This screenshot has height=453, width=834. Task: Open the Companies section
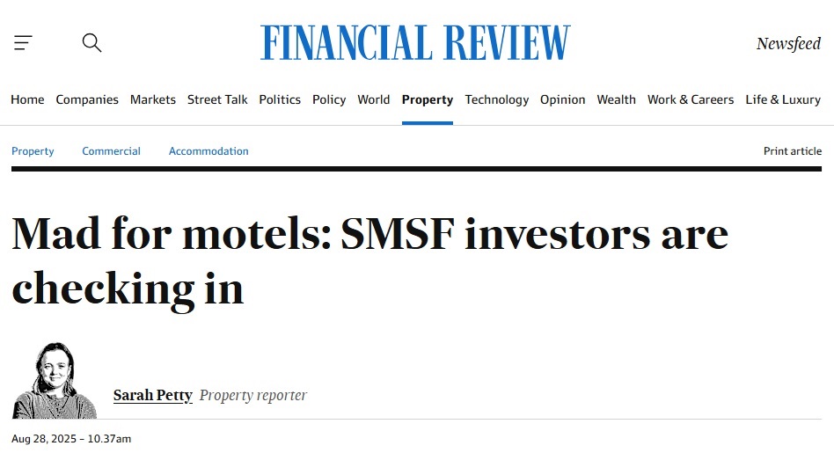pos(87,99)
